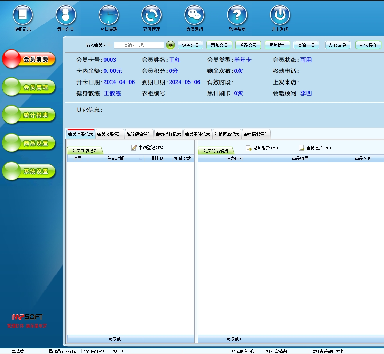Open 交班管理 shift handover icon
Image resolution: width=384 pixels, height=354 pixels.
[151, 15]
